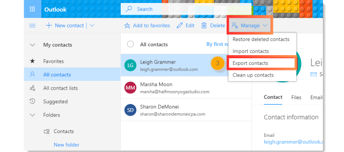Image resolution: width=344 pixels, height=152 pixels.
Task: Click sharon@sharondemoneicpa.com text
Action: [x=173, y=114]
